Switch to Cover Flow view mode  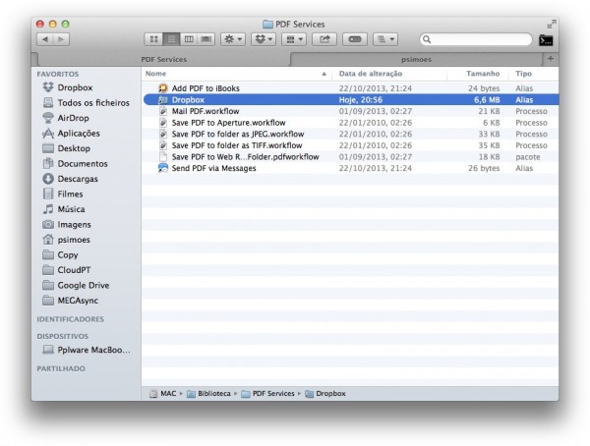point(206,39)
